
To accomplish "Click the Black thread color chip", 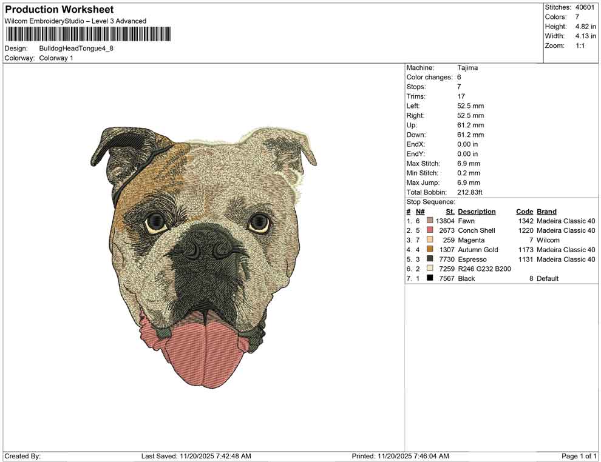I will click(430, 278).
